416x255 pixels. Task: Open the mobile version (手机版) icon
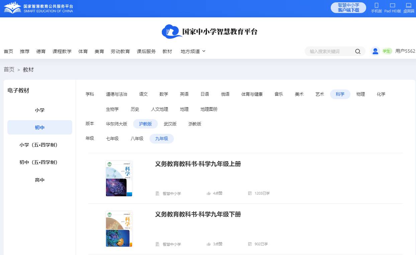pyautogui.click(x=376, y=5)
